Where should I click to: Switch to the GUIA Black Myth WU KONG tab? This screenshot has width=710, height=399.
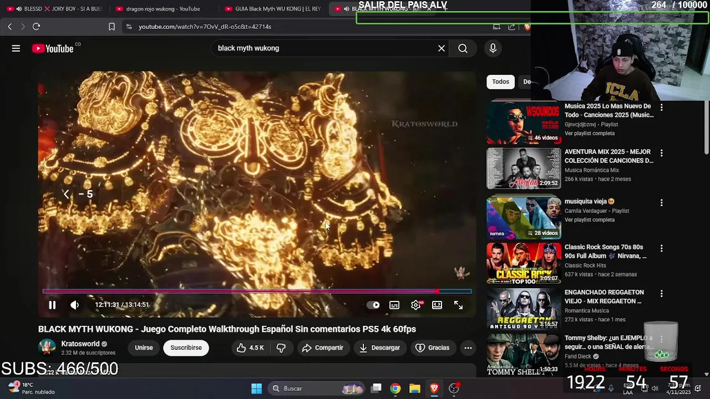(273, 9)
